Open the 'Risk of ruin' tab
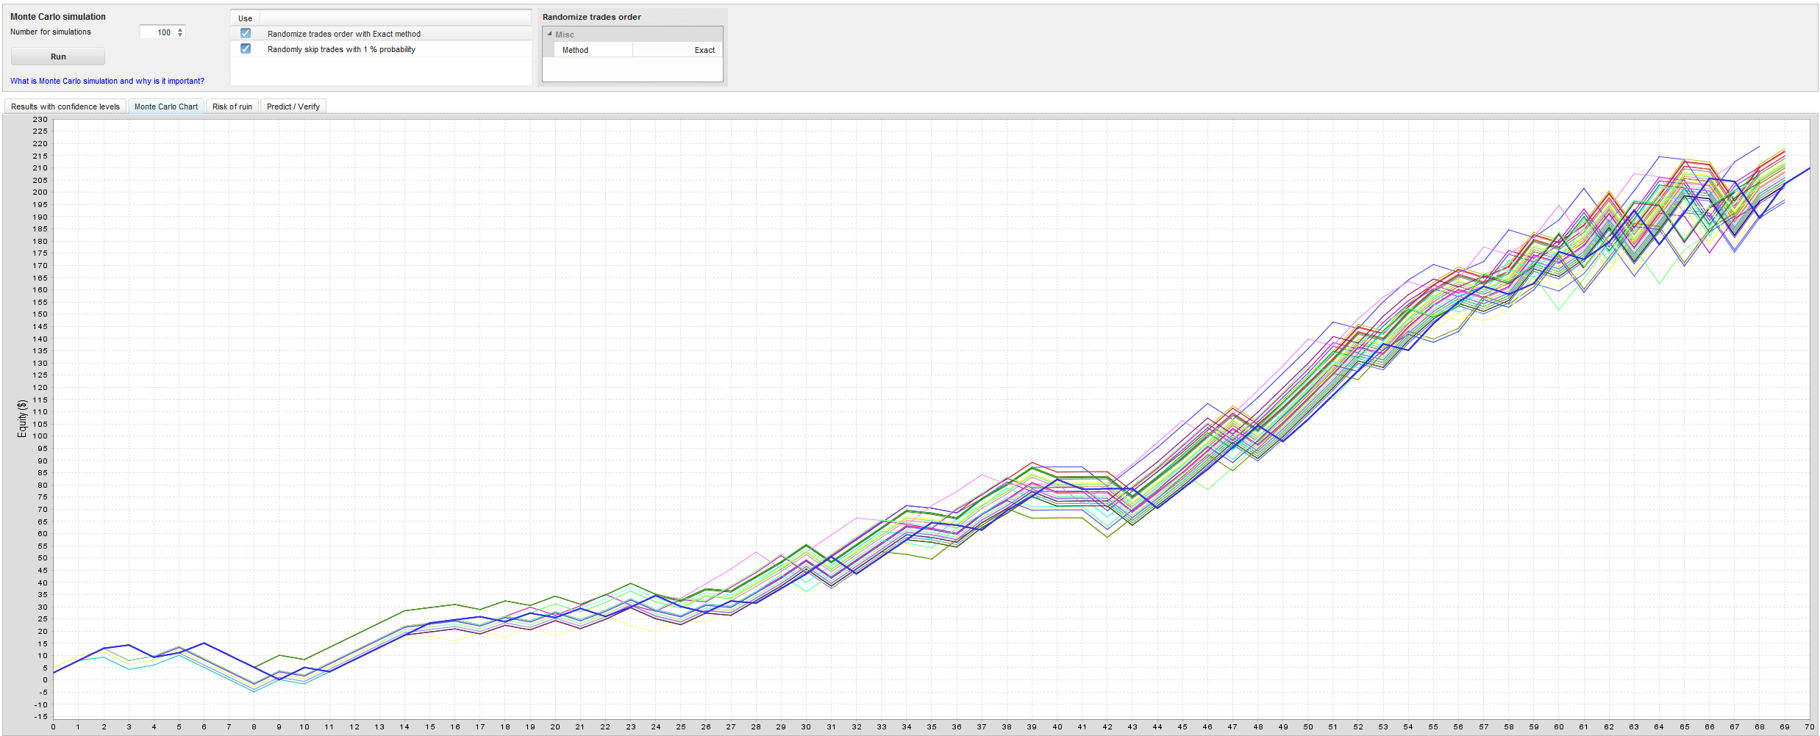The width and height of the screenshot is (1820, 736). click(232, 107)
